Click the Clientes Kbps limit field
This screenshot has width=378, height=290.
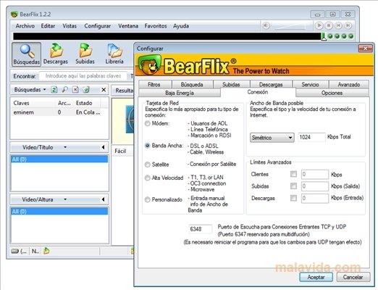[x=315, y=174]
